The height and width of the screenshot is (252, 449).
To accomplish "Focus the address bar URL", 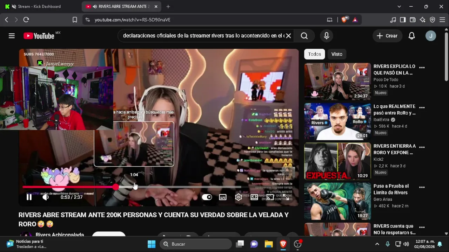I will point(133,20).
